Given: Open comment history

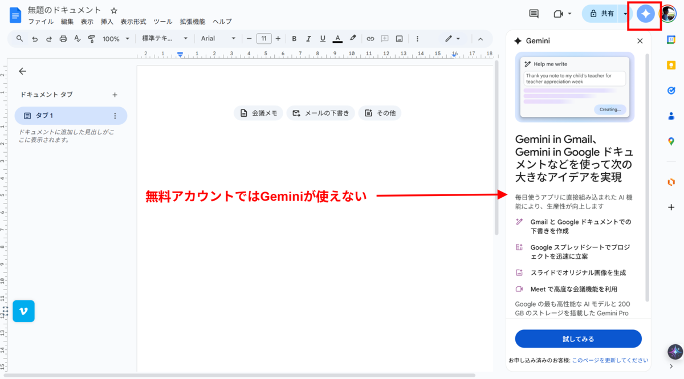Looking at the screenshot, I should coord(534,14).
